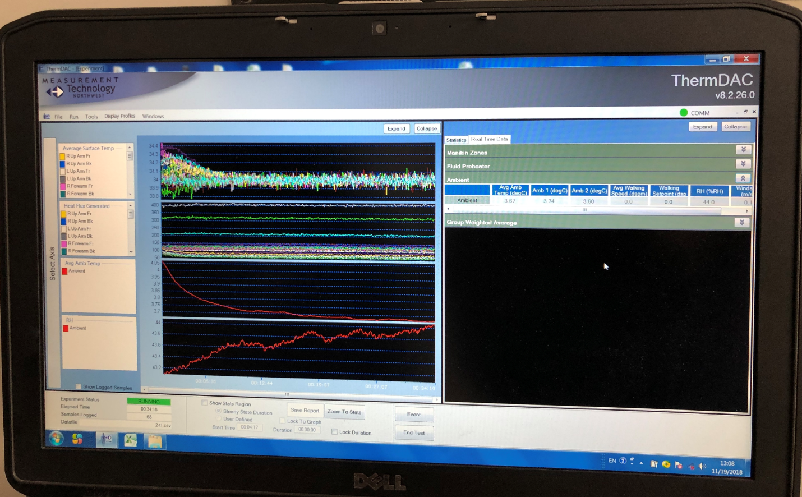This screenshot has width=802, height=497.
Task: Switch to the Statistics tab
Action: point(457,140)
